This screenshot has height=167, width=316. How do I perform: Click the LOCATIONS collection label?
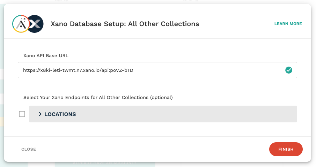[x=60, y=114]
